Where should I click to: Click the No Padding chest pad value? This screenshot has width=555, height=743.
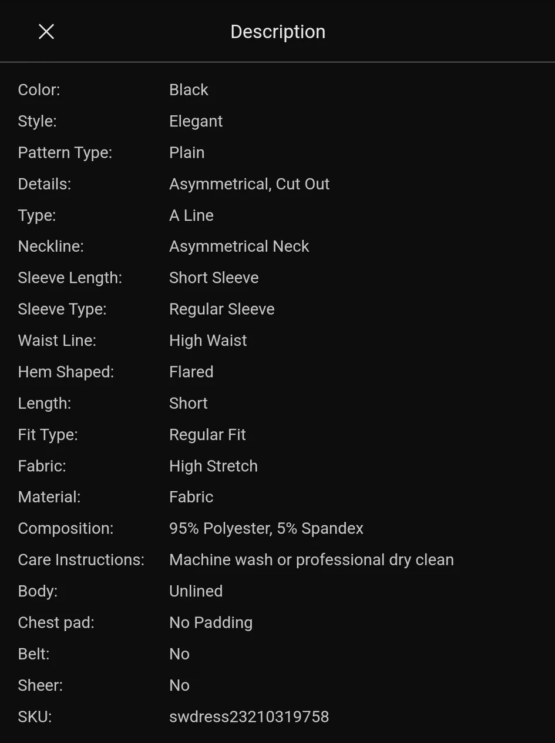pyautogui.click(x=211, y=622)
